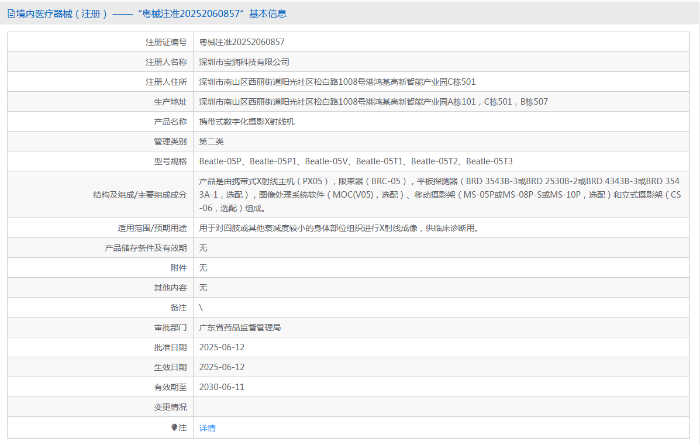700x445 pixels.
Task: Click the page title 境内医疗器械（注册）基本信息
Action: pyautogui.click(x=151, y=14)
